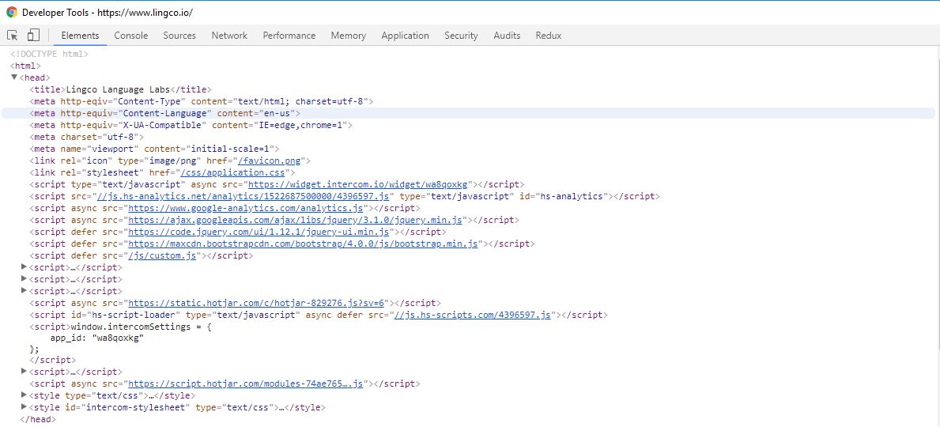
Task: Expand collapsed script above hotjar-829276 line
Action: 24,291
